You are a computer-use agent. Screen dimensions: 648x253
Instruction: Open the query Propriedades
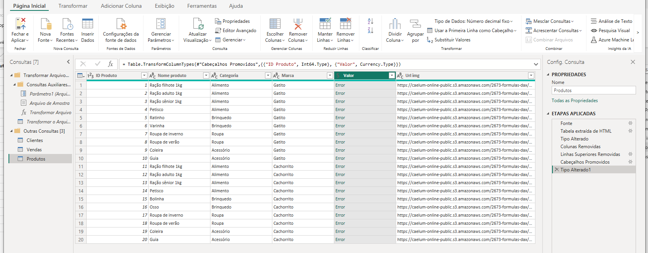(233, 21)
